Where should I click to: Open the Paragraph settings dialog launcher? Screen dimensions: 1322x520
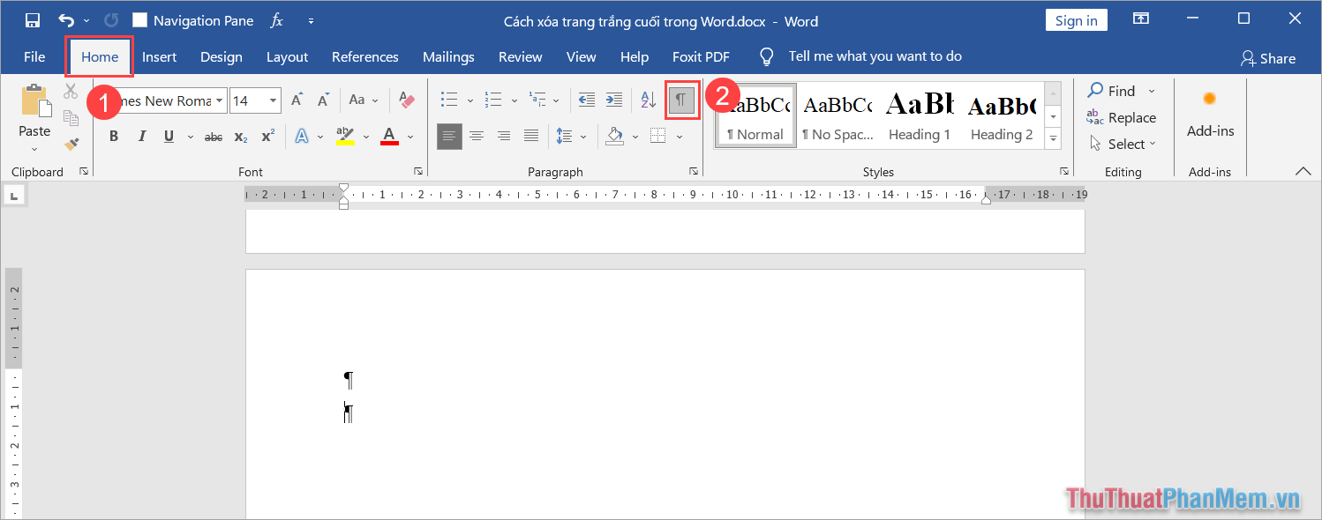[x=694, y=170]
